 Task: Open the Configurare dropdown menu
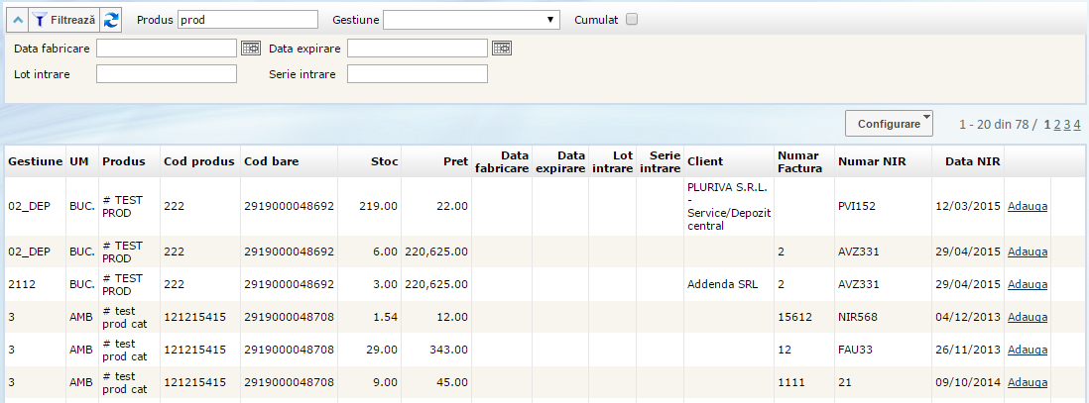890,124
